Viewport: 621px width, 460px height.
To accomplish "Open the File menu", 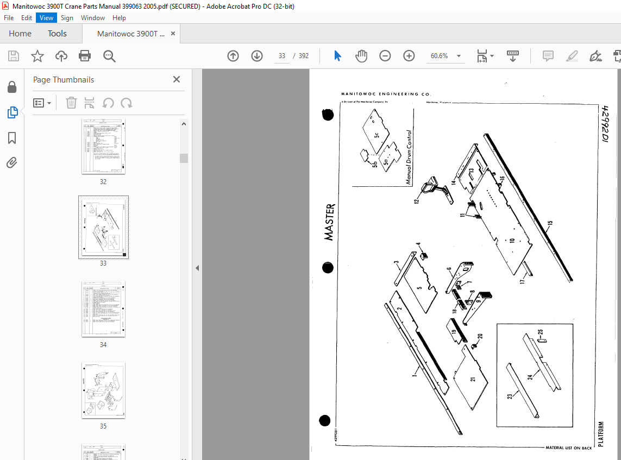I will point(9,18).
